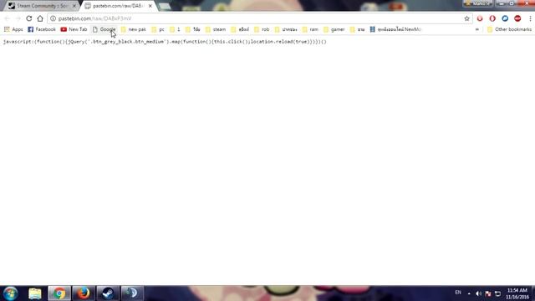535x301 pixels.
Task: Close the Steam Community tab
Action: [x=74, y=6]
